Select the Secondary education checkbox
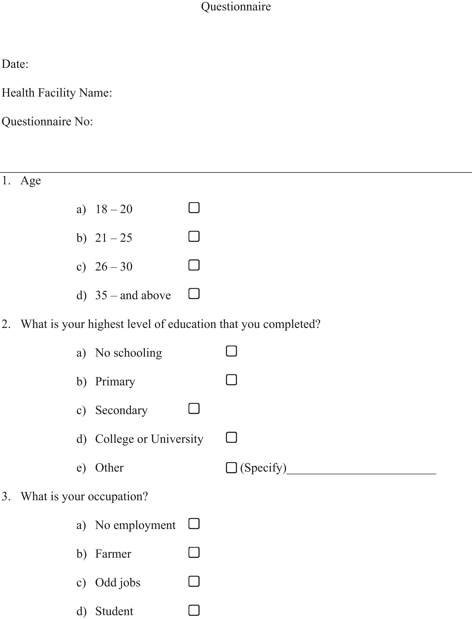This screenshot has height=619, width=472. point(194,409)
